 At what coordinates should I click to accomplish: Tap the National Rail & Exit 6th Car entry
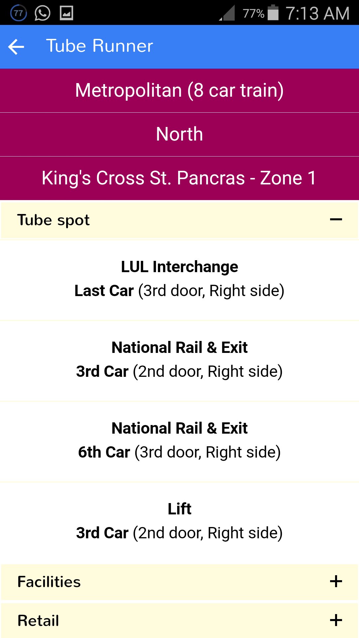tap(179, 441)
